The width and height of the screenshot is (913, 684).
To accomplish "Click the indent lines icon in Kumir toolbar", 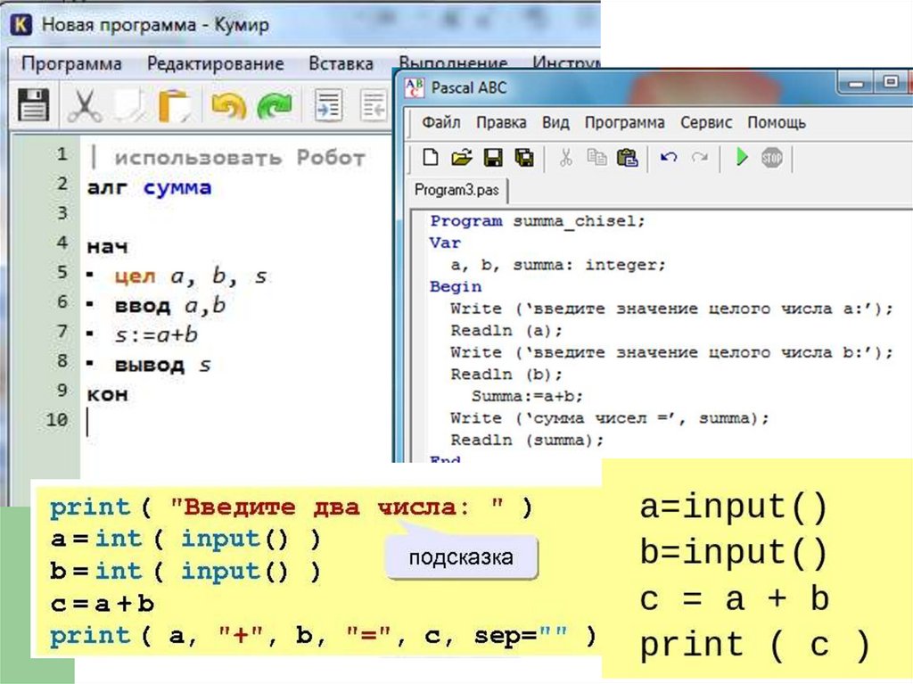I will coord(328,105).
